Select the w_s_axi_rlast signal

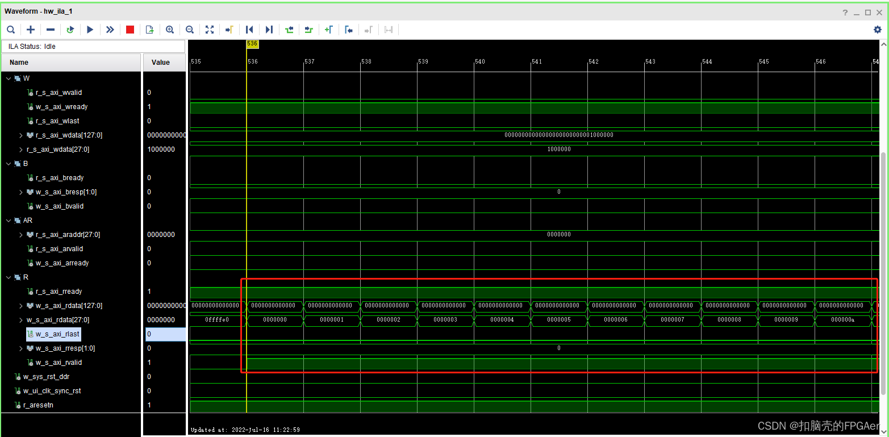53,334
